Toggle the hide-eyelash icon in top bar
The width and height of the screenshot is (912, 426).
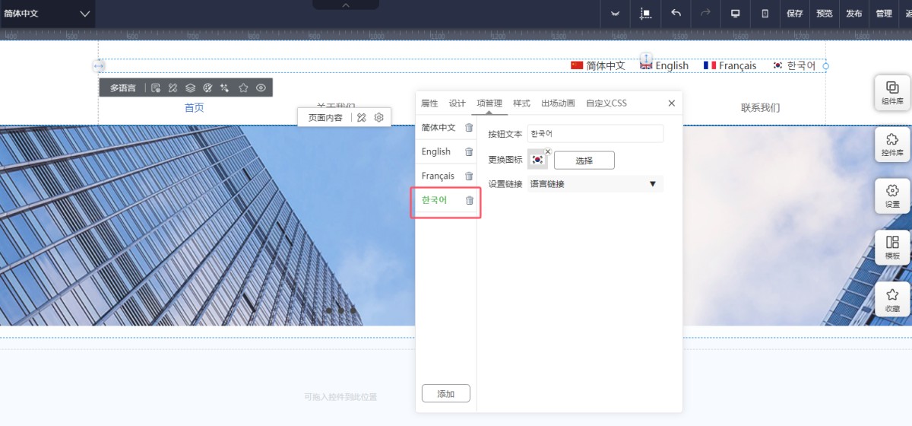615,14
